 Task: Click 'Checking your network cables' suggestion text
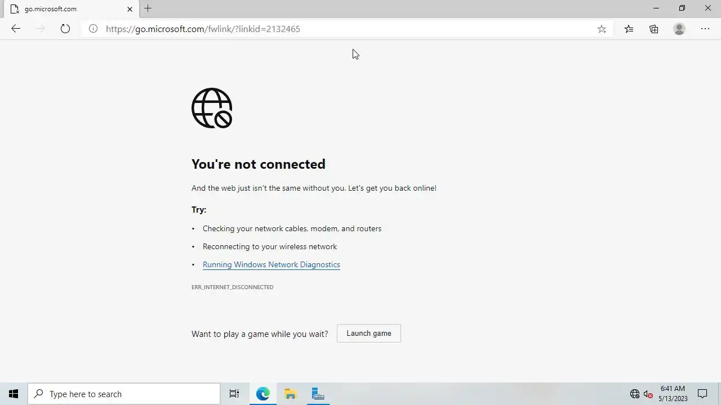(292, 228)
